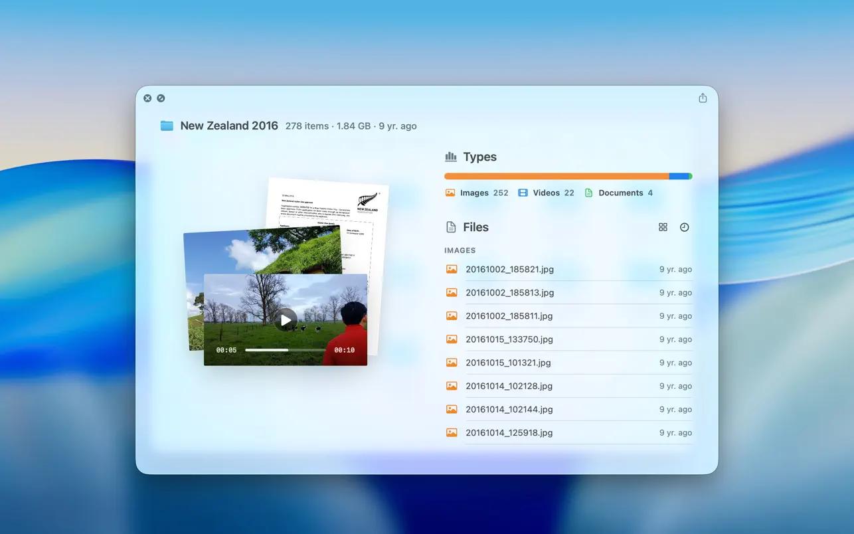Click the Types heading
Viewport: 854px width, 534px height.
pyautogui.click(x=479, y=157)
